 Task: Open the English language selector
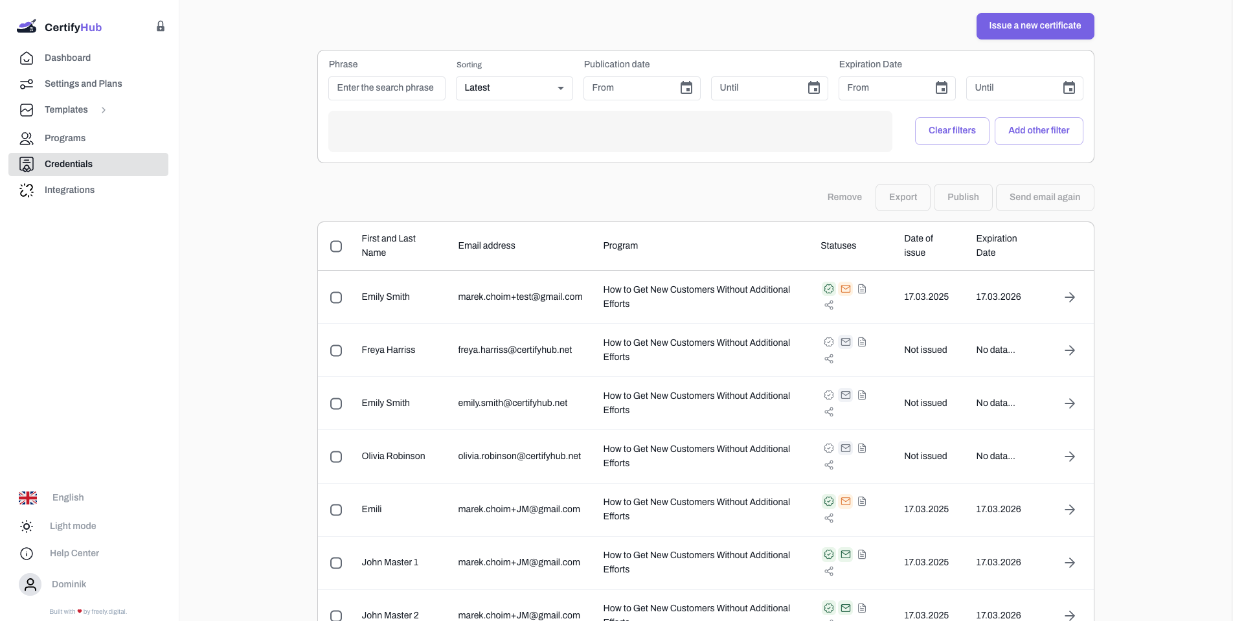coord(67,497)
